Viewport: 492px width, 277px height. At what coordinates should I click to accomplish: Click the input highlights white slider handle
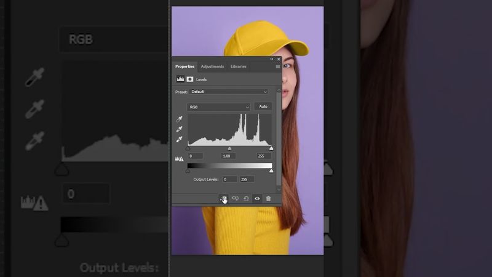click(271, 148)
